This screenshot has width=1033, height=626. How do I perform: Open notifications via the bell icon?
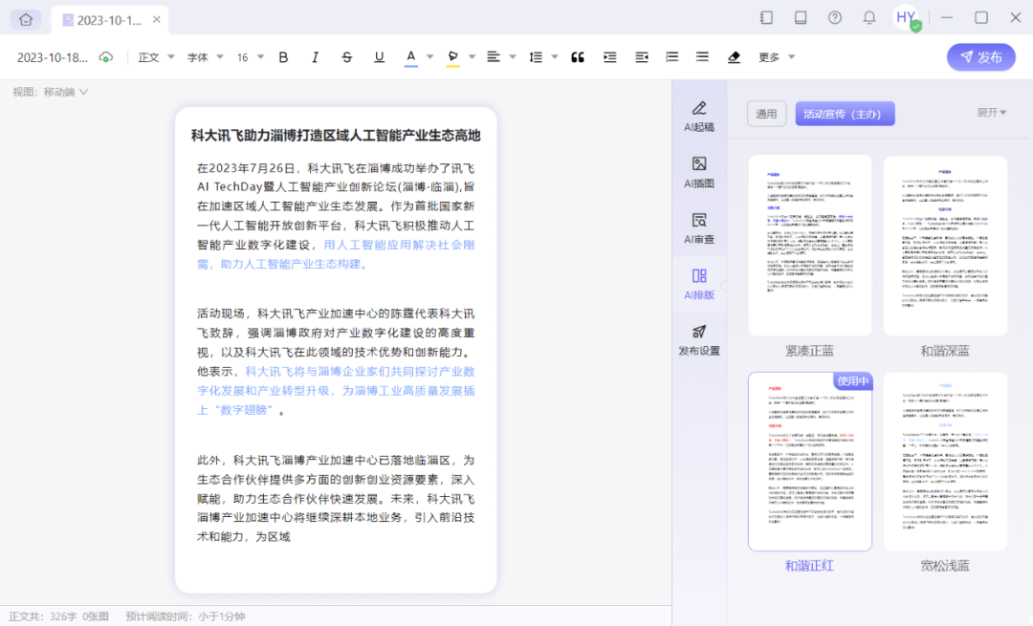(x=868, y=17)
